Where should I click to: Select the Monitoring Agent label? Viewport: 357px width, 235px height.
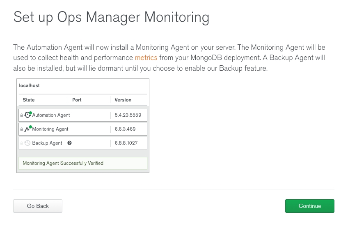pos(50,129)
